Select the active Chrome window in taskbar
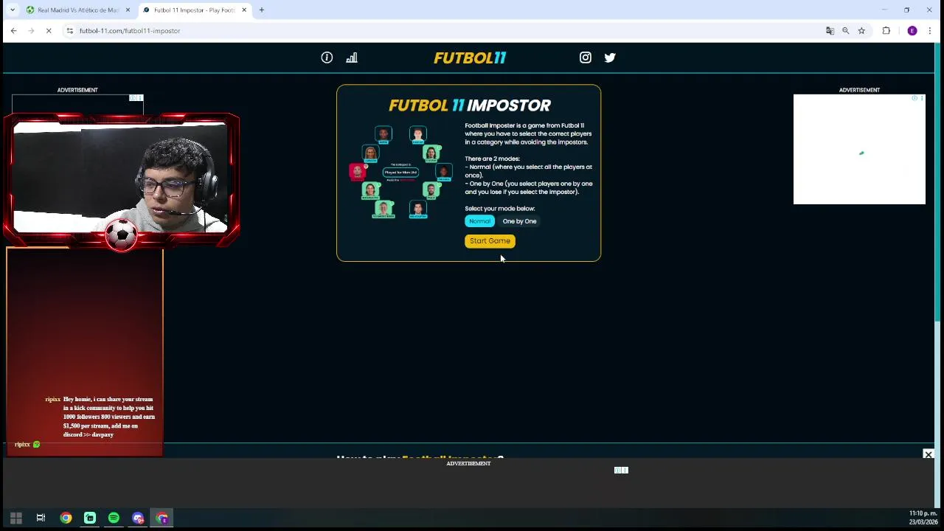The height and width of the screenshot is (531, 944). click(x=162, y=518)
